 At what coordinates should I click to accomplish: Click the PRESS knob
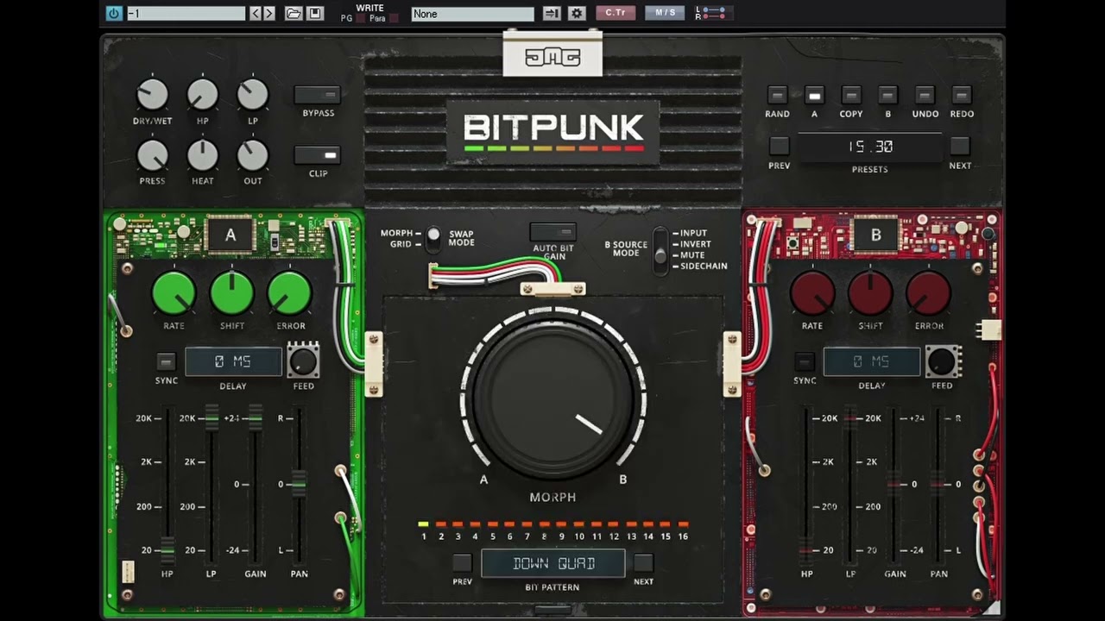[152, 155]
